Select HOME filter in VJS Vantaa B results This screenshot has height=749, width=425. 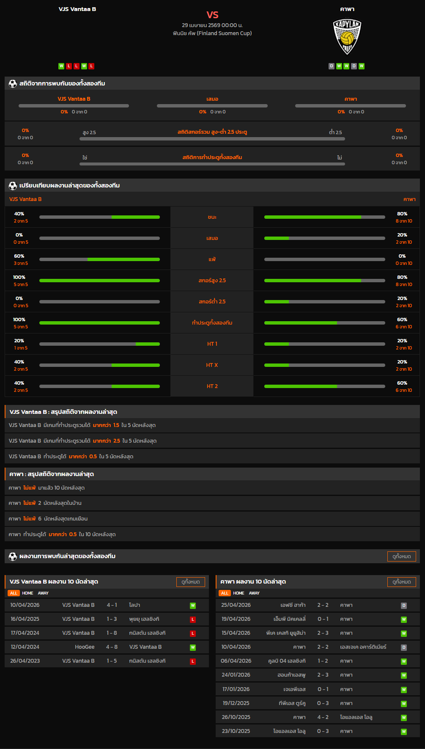point(27,593)
